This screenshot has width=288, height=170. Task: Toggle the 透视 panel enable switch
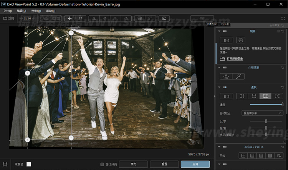(225, 87)
